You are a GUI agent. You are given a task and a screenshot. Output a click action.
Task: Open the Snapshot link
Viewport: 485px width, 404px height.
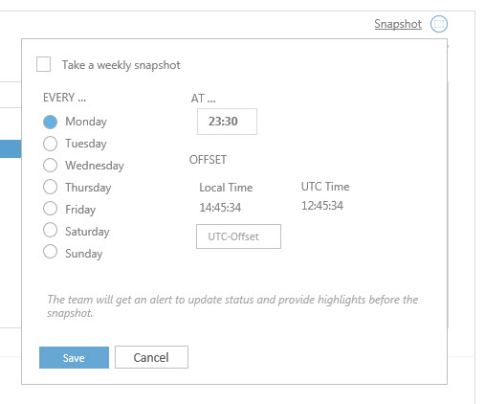(x=398, y=24)
